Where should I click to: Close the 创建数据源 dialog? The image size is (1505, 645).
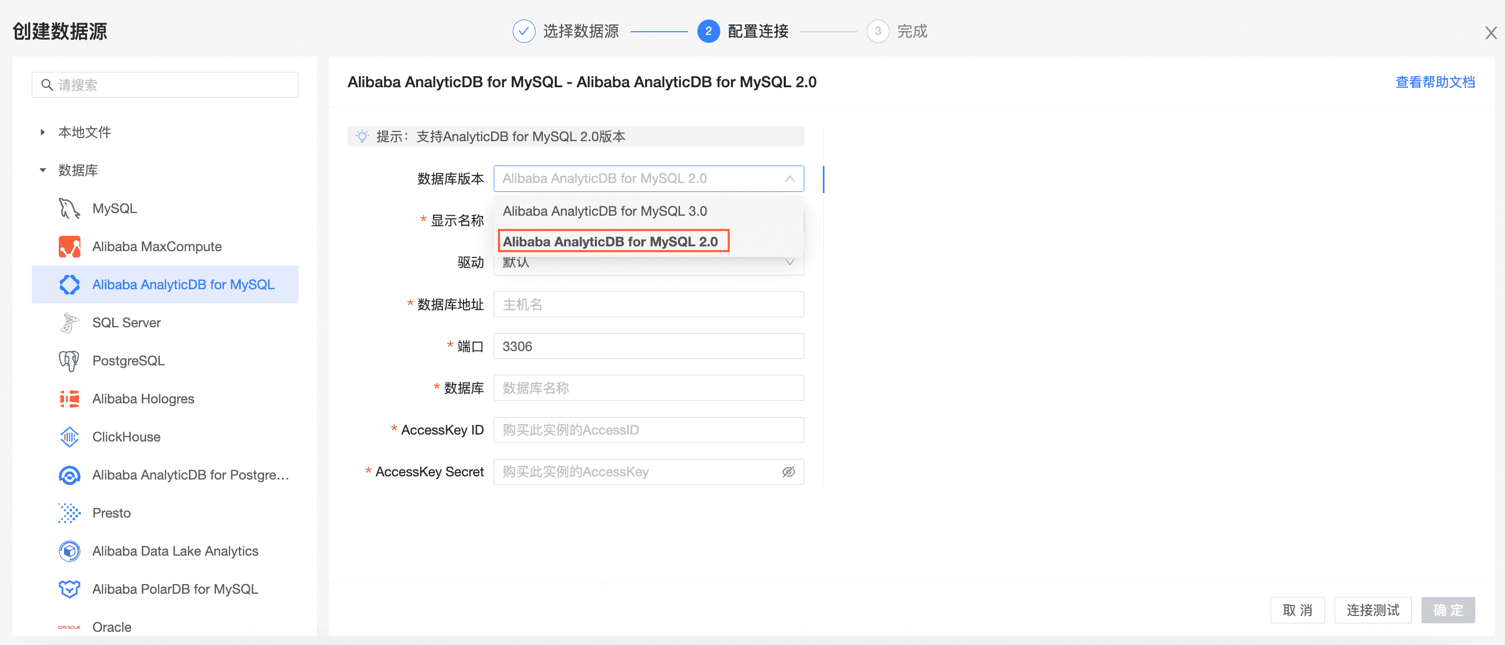coord(1490,33)
